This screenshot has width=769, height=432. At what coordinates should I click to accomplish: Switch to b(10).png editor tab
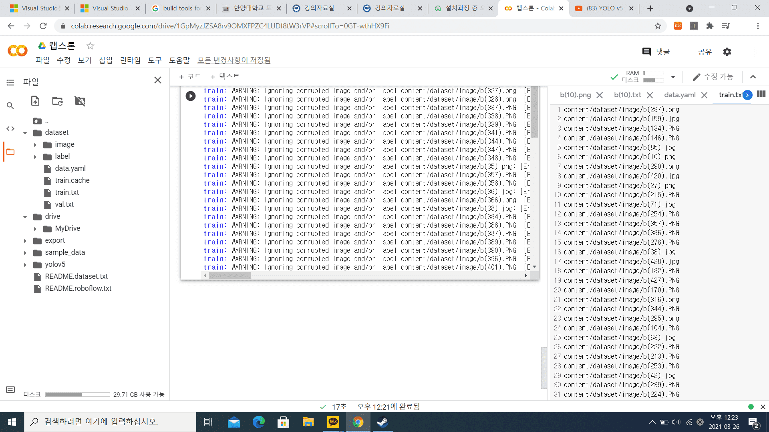tap(575, 95)
